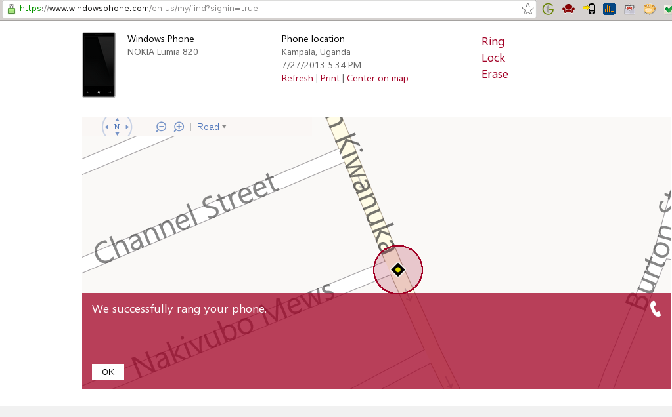Click the N north indicator on the compass
The width and height of the screenshot is (672, 417).
click(117, 127)
